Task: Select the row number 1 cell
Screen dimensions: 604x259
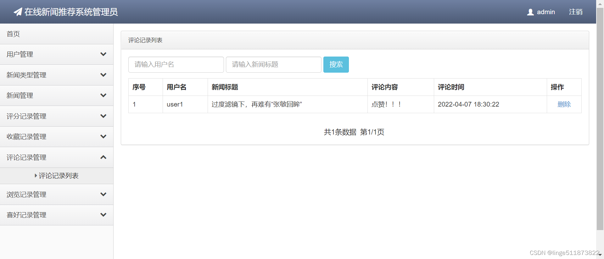Action: [146, 104]
